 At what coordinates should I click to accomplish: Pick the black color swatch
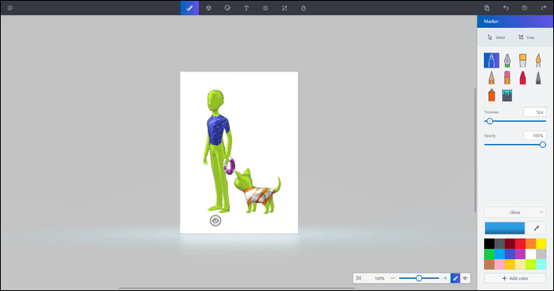(x=490, y=243)
